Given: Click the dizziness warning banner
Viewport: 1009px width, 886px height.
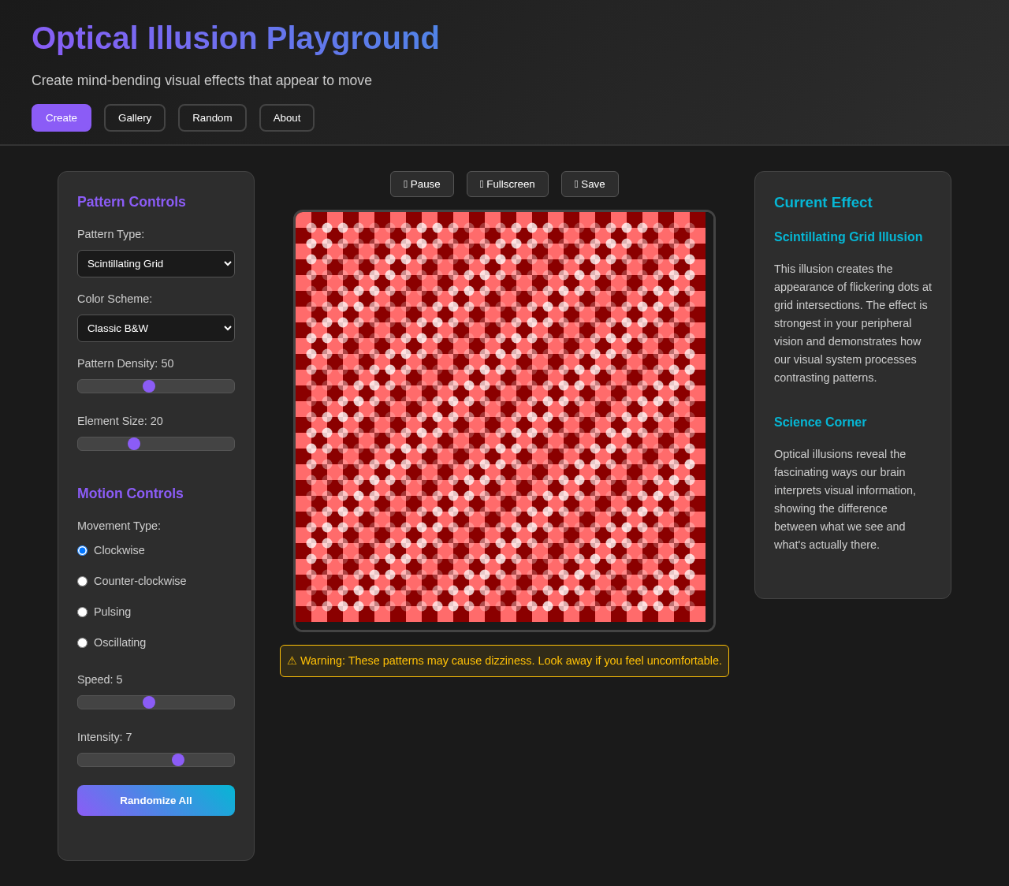Looking at the screenshot, I should pyautogui.click(x=504, y=661).
